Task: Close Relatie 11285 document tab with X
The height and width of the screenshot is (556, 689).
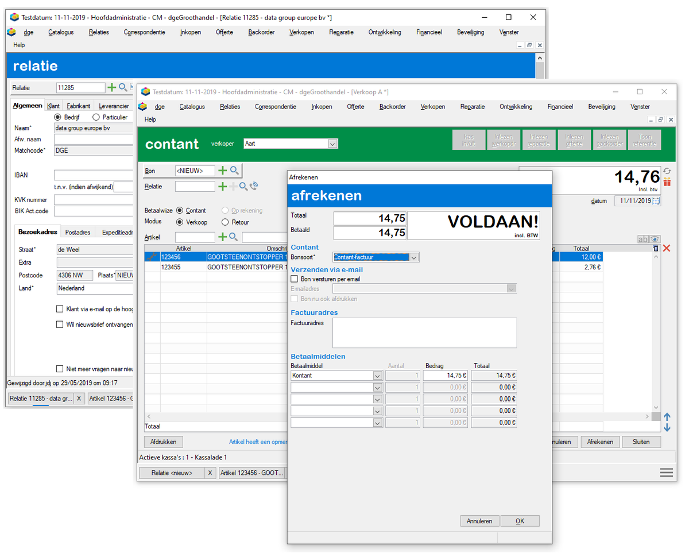Action: click(x=79, y=399)
